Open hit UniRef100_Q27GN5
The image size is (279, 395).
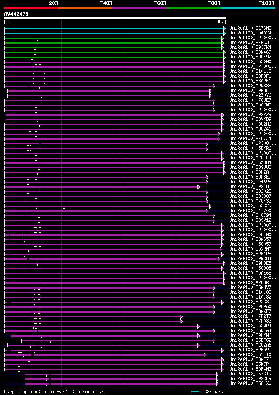coord(250,28)
